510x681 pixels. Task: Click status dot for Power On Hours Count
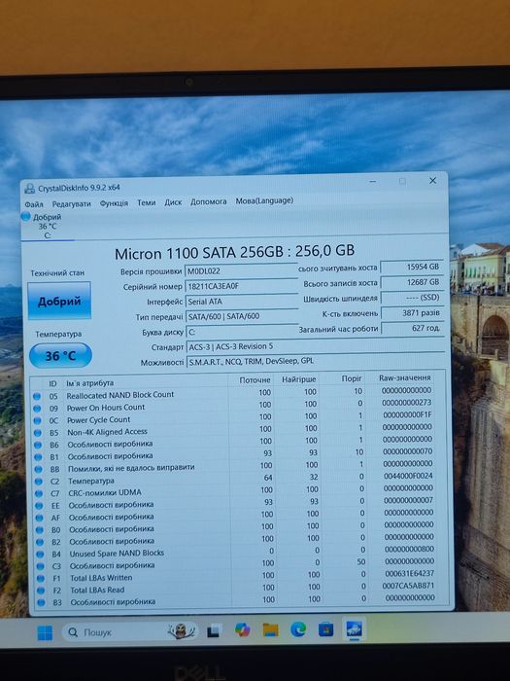coord(37,409)
